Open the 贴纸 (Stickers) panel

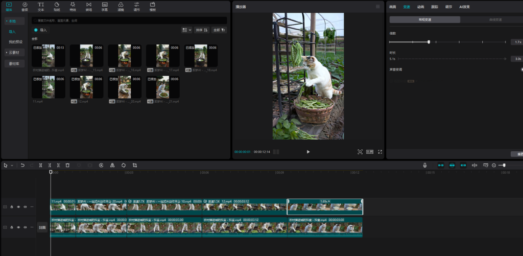coord(57,6)
